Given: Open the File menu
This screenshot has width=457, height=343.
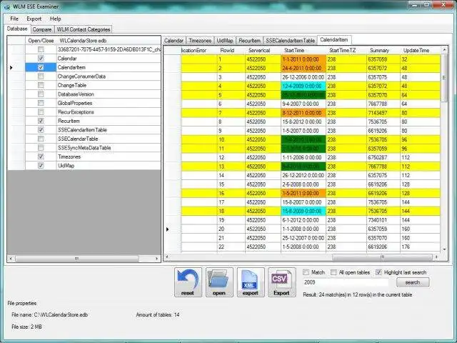Looking at the screenshot, I should (x=14, y=19).
